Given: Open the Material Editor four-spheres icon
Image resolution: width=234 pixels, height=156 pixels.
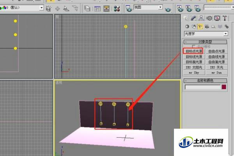Looking at the screenshot, I should click(x=117, y=9).
